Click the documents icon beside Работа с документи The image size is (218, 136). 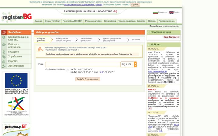coord(4,44)
